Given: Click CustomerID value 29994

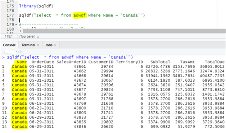Looking at the screenshot, I should point(107,71).
